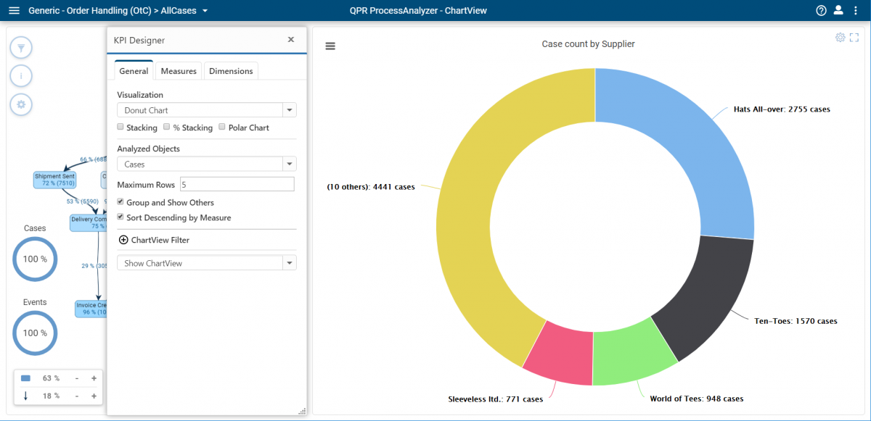Uncheck Sort Descending by Measure

[x=120, y=217]
